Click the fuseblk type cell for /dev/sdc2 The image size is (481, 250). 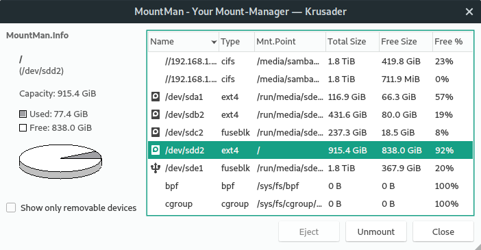point(236,132)
